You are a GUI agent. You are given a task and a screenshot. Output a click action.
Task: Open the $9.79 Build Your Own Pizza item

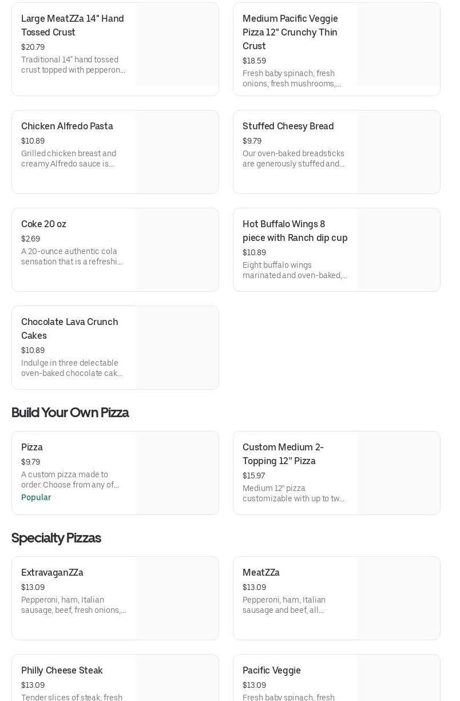[x=32, y=447]
